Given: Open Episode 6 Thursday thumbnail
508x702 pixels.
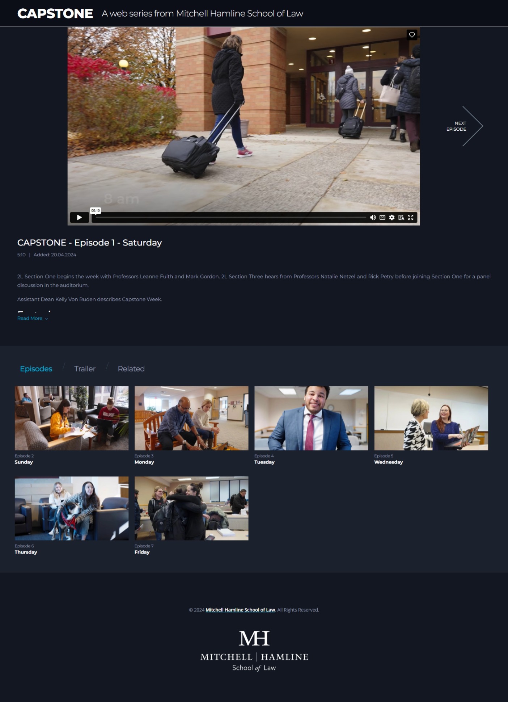Looking at the screenshot, I should tap(72, 508).
